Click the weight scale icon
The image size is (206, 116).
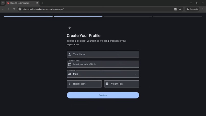click(x=107, y=84)
